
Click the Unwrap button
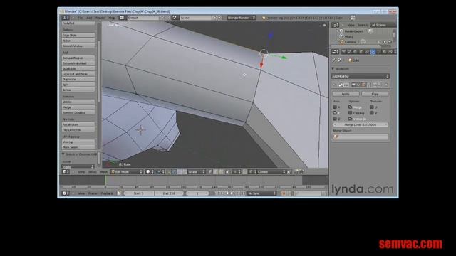tap(78, 142)
